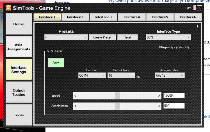Click the Acceleration slider thumb
This screenshot has width=210, height=132.
pyautogui.click(x=117, y=106)
